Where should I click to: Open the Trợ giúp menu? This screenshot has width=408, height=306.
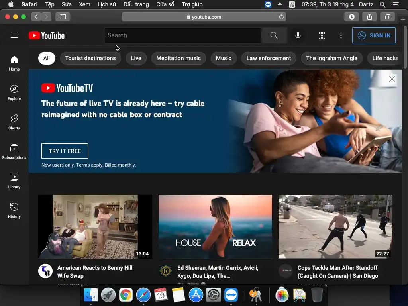(x=192, y=4)
